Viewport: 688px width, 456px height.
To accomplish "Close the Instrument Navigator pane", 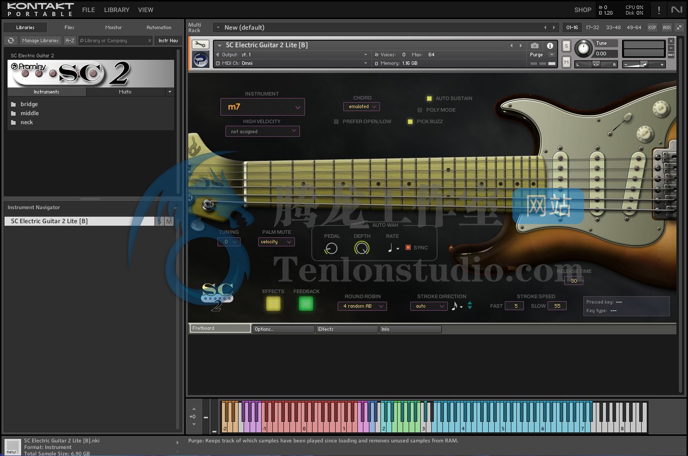I will pyautogui.click(x=175, y=208).
